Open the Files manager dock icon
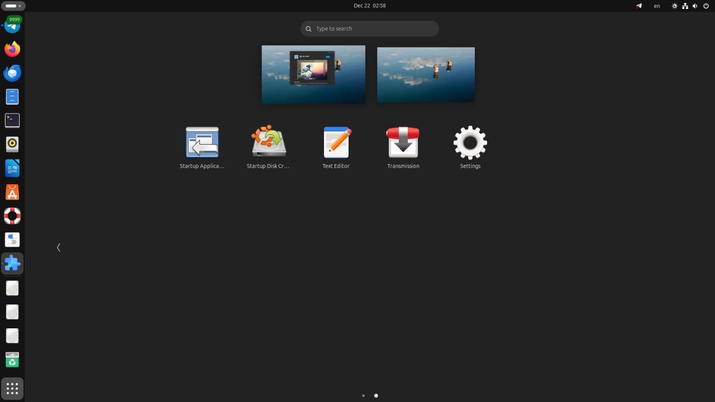The image size is (715, 402). (x=12, y=97)
